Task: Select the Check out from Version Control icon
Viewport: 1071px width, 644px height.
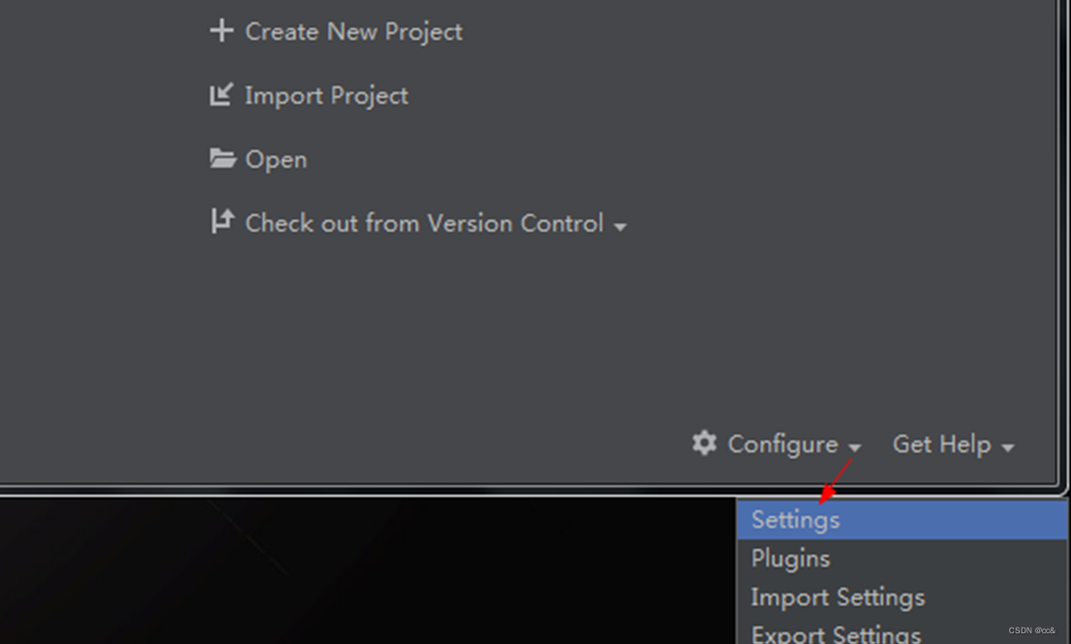Action: pyautogui.click(x=221, y=222)
